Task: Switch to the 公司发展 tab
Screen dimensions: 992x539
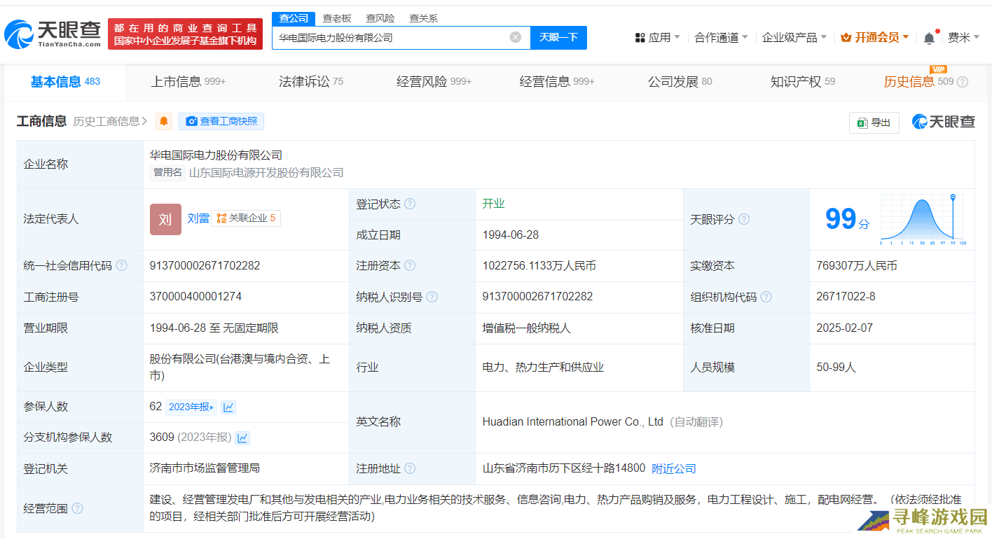Action: pyautogui.click(x=680, y=82)
